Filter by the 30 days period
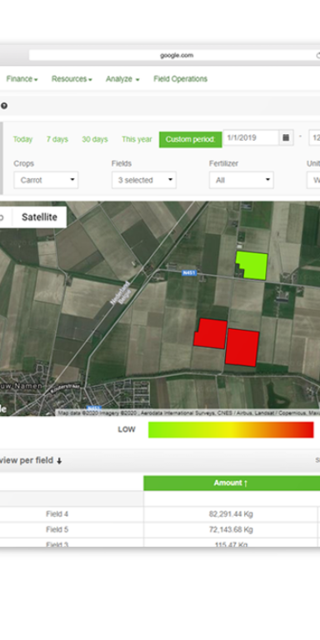Image resolution: width=320 pixels, height=640 pixels. pos(95,140)
